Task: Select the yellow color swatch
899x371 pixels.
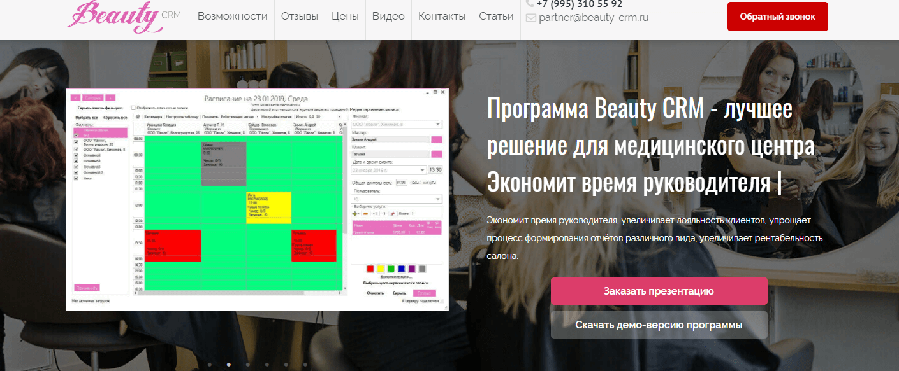Action: tap(381, 269)
